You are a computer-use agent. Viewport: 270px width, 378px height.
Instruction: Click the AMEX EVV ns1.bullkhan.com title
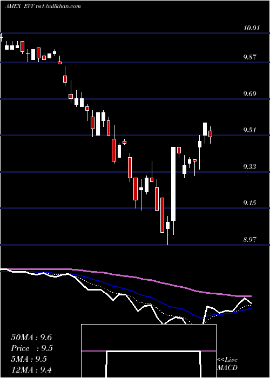coord(43,6)
